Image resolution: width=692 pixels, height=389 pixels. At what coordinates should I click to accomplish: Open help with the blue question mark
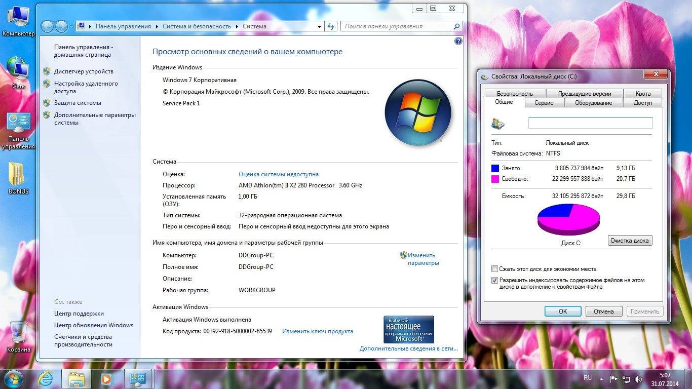tap(458, 42)
